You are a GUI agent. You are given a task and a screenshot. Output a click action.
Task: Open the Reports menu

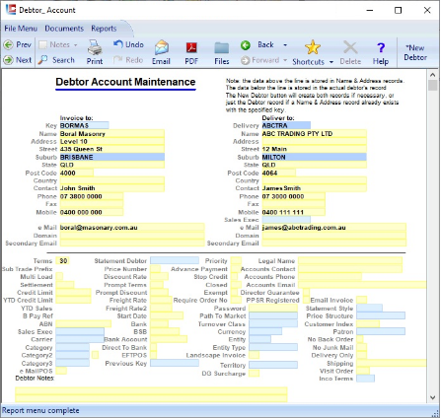click(x=104, y=29)
